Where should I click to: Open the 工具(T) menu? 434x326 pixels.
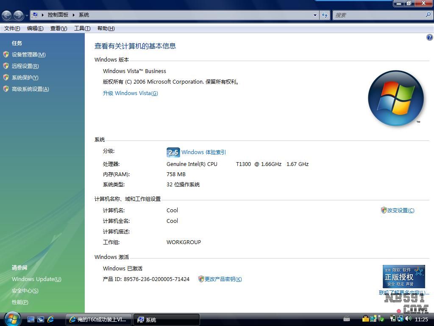pos(82,28)
